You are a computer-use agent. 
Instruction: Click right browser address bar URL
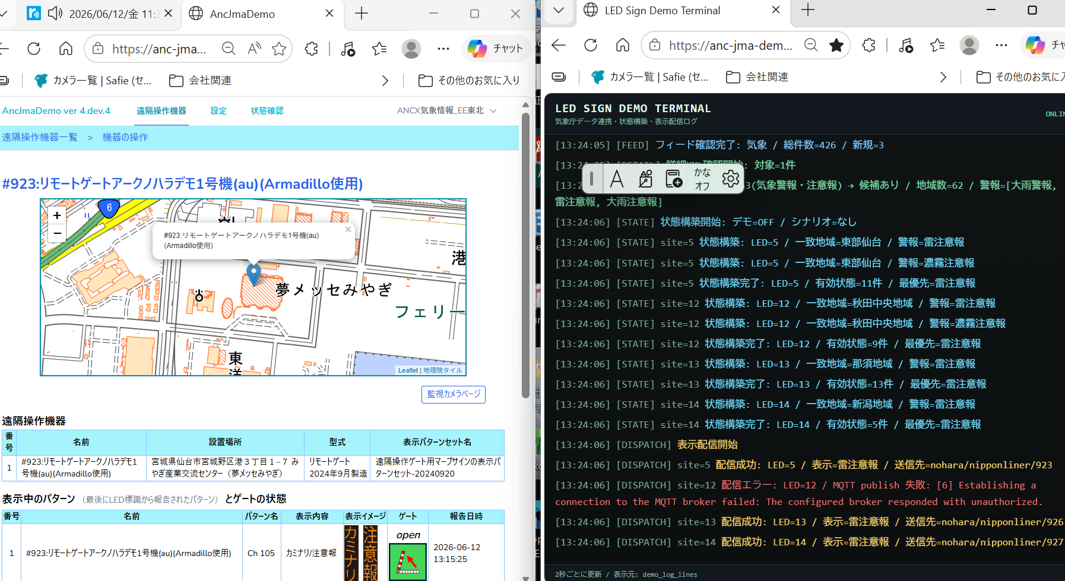731,45
